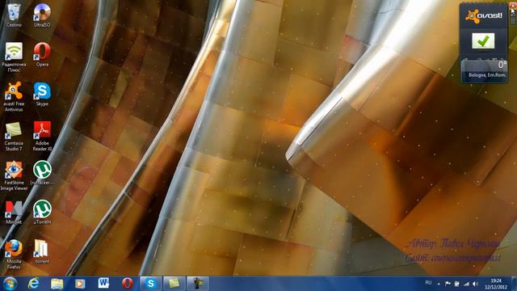
Task: Open Action Center flag icon
Action: coord(448,284)
